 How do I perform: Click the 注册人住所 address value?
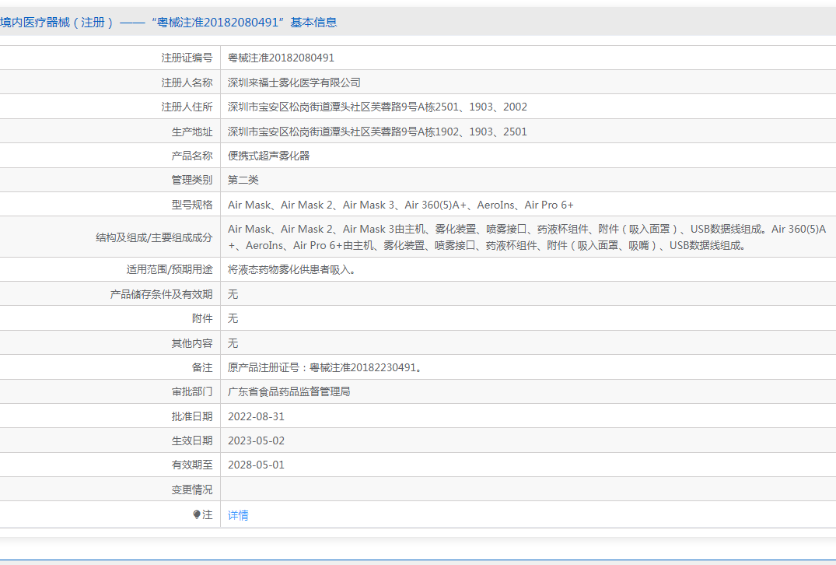pyautogui.click(x=377, y=107)
